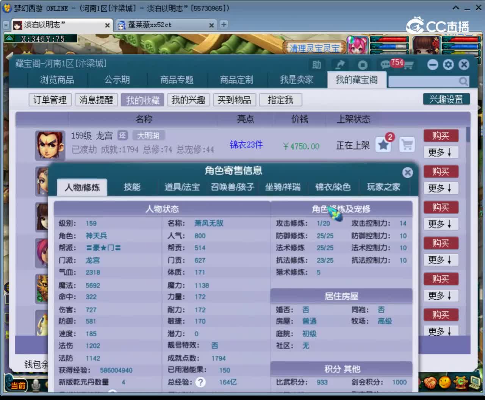
Task: Switch to 道具/法宝 tab
Action: point(182,187)
